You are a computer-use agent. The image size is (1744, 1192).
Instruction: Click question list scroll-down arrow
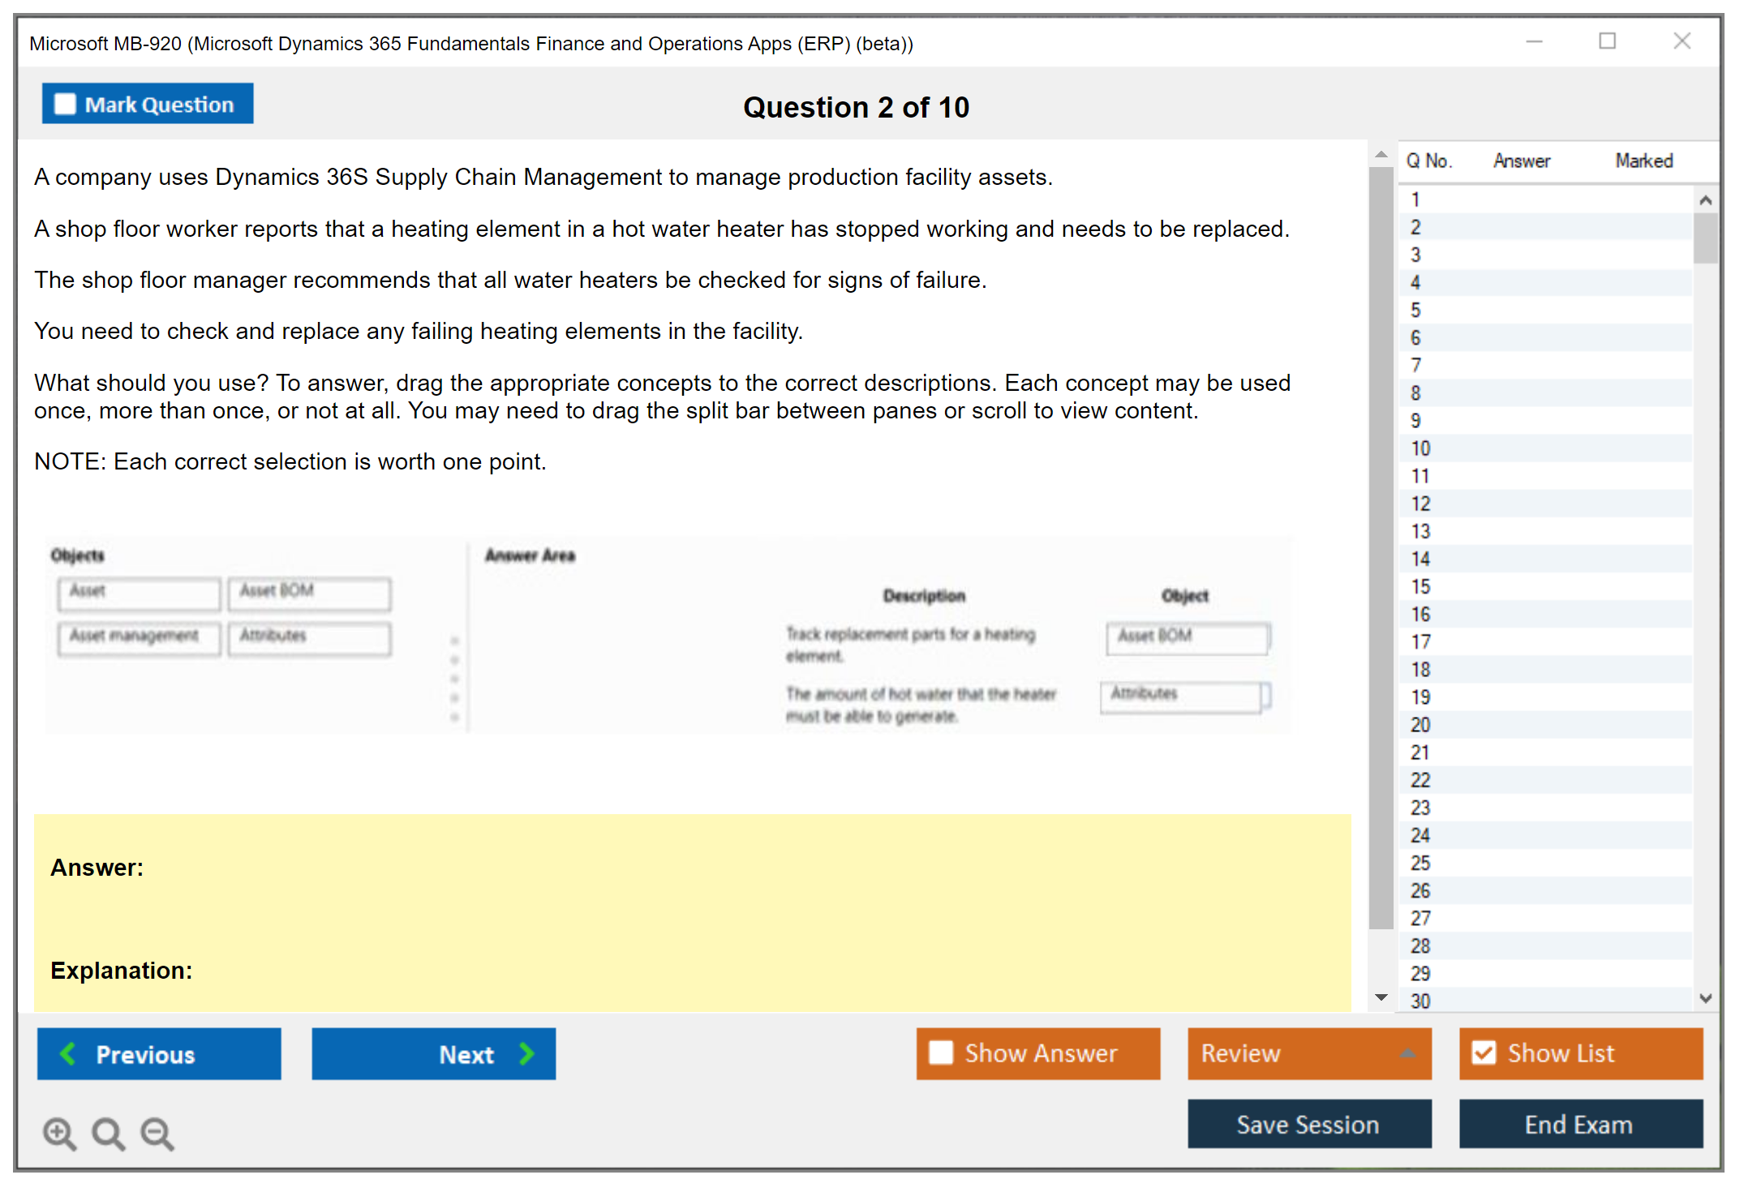click(x=1705, y=998)
